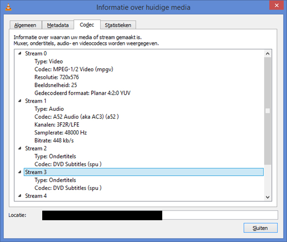Click the Locatie path field

pyautogui.click(x=160, y=215)
